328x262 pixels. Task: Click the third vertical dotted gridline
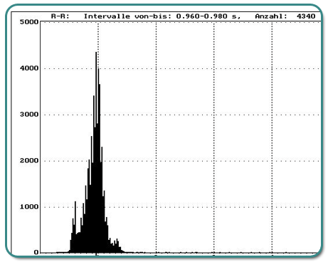pos(214,137)
